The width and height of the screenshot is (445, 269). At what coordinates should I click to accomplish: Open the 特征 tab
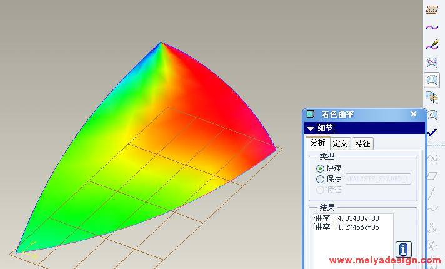[x=362, y=143]
